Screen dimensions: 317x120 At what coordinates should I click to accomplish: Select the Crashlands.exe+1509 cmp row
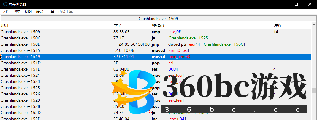156,32
